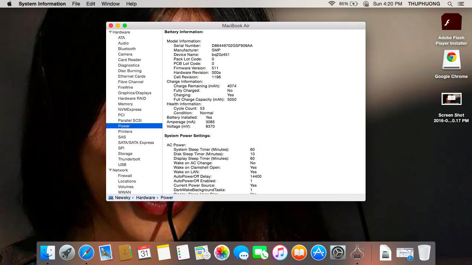Screen dimensions: 472x265
Task: Open Launchpad from the dock
Action: pyautogui.click(x=67, y=253)
